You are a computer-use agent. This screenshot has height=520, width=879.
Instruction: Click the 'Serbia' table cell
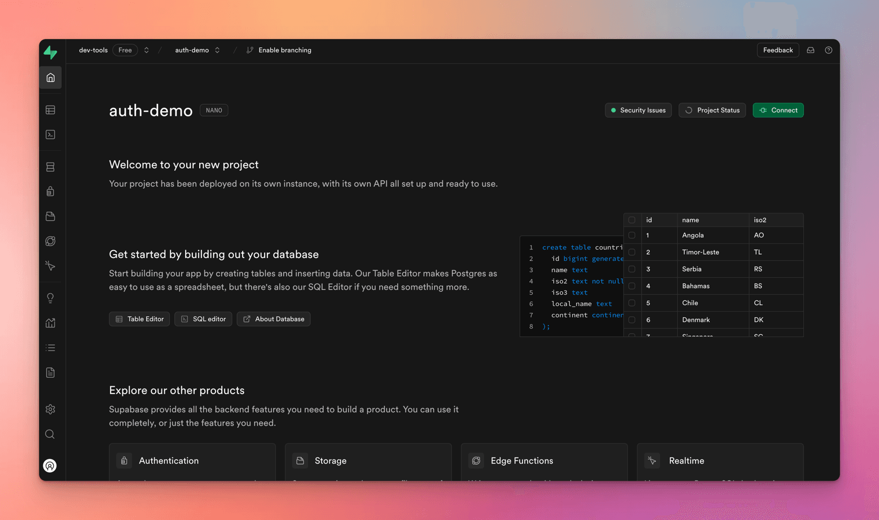pos(713,269)
